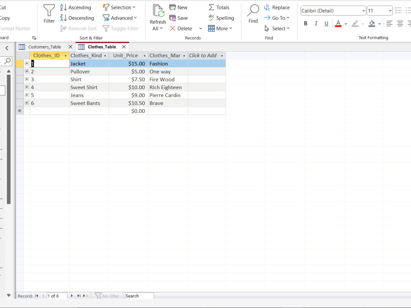Click the text highlight color button
The width and height of the screenshot is (411, 308).
click(x=355, y=23)
